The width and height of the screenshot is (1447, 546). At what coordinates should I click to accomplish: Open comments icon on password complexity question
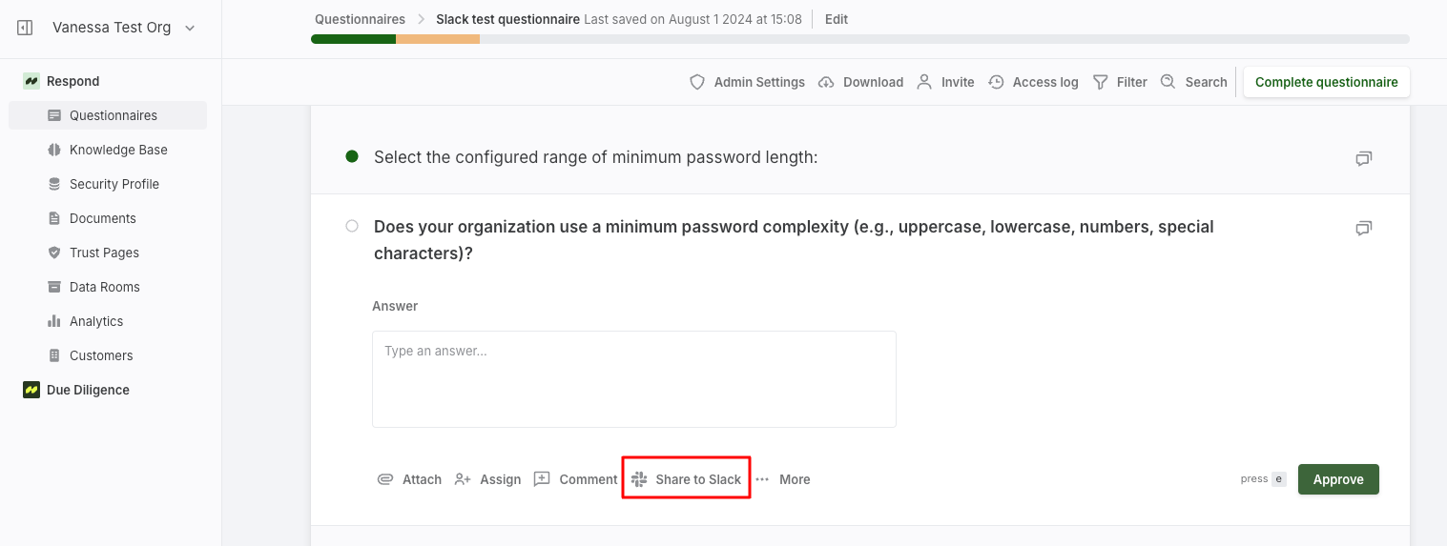[x=1364, y=228]
